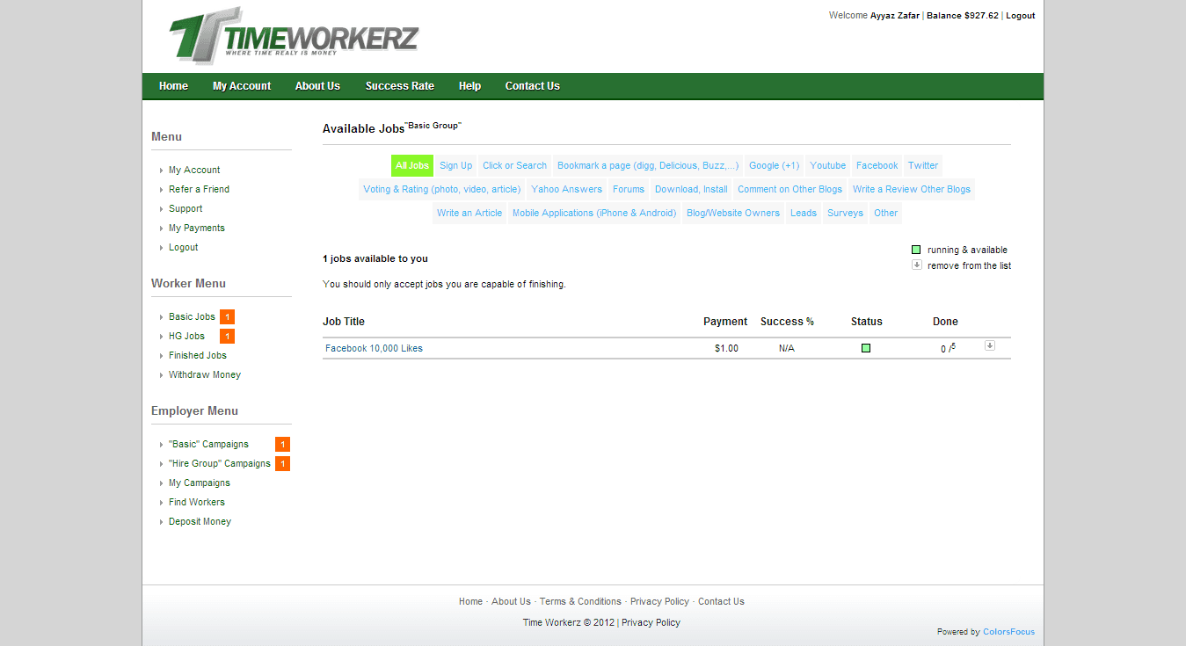
Task: Filter jobs by Twitter category
Action: pyautogui.click(x=923, y=165)
